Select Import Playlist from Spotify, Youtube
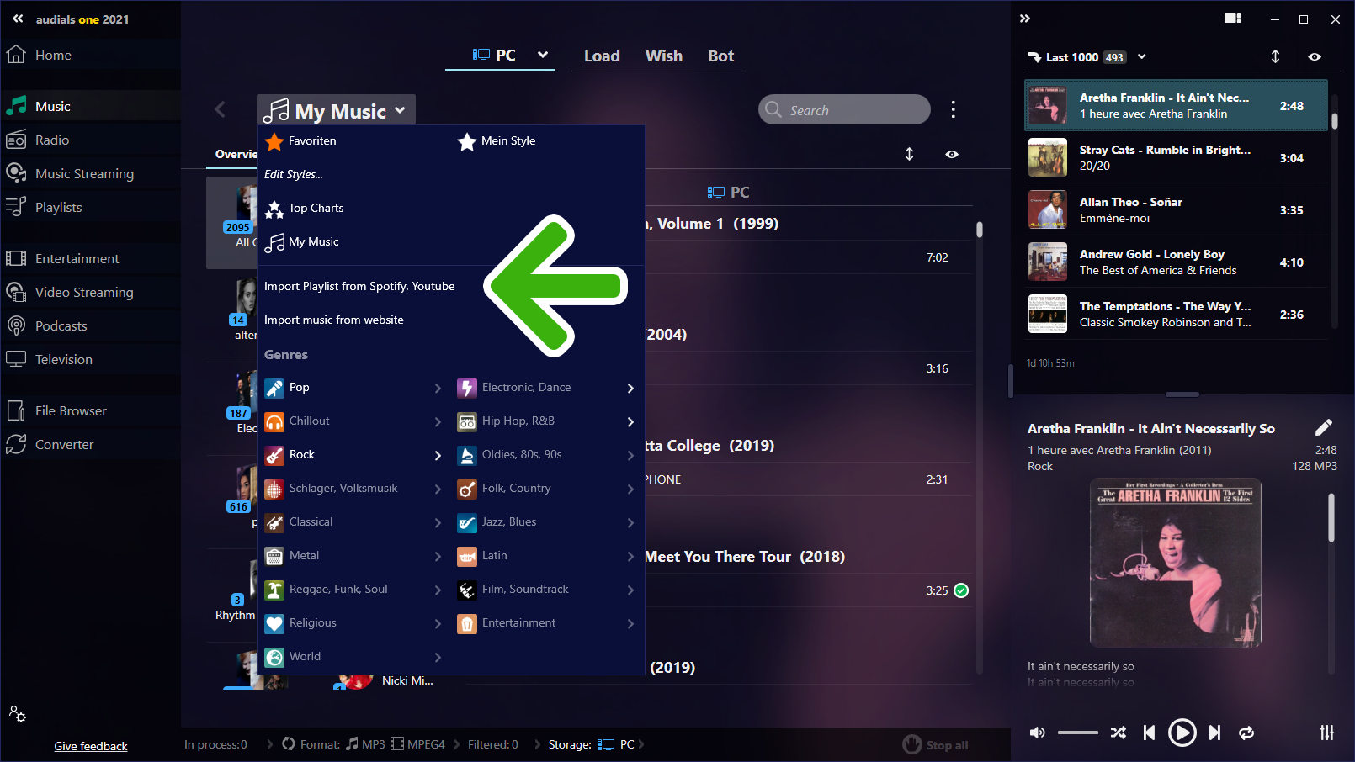This screenshot has height=762, width=1355. click(x=359, y=286)
